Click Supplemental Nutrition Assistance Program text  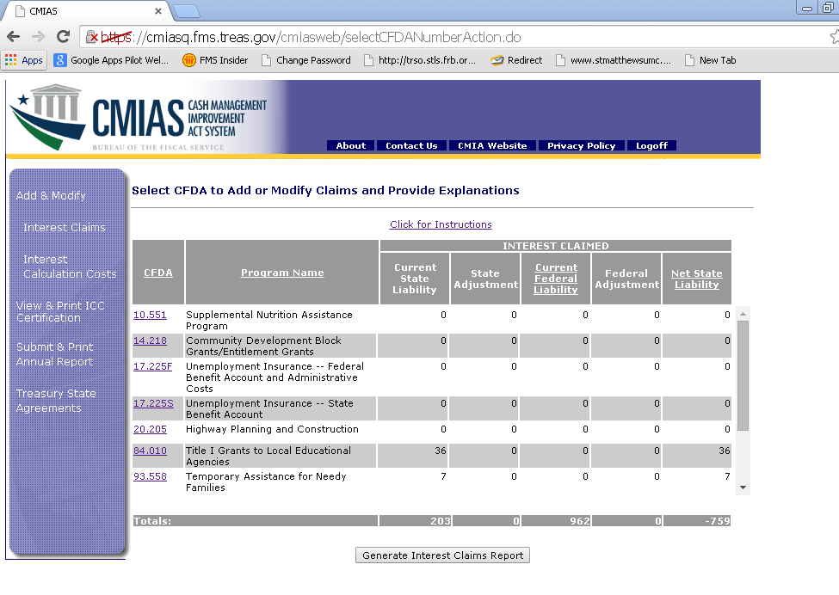pos(269,320)
